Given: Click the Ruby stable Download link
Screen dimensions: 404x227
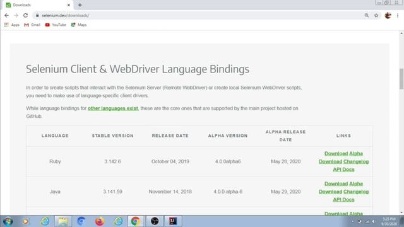Looking at the screenshot, I should click(x=336, y=153).
